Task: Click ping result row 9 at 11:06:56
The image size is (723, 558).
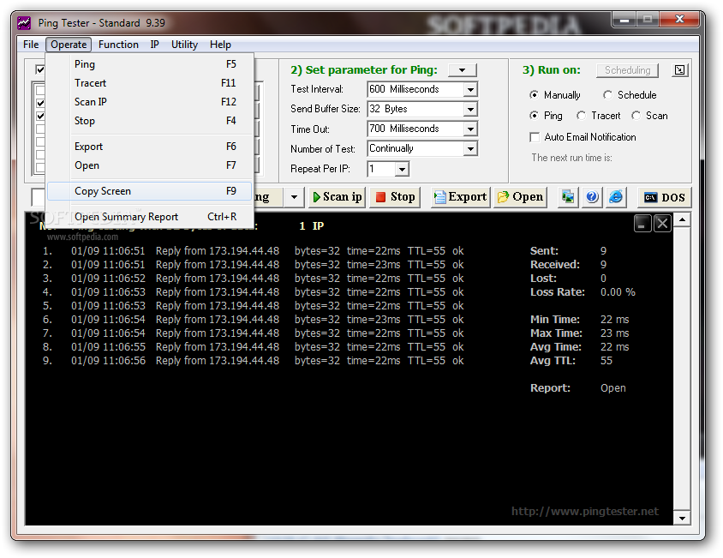Action: point(254,361)
